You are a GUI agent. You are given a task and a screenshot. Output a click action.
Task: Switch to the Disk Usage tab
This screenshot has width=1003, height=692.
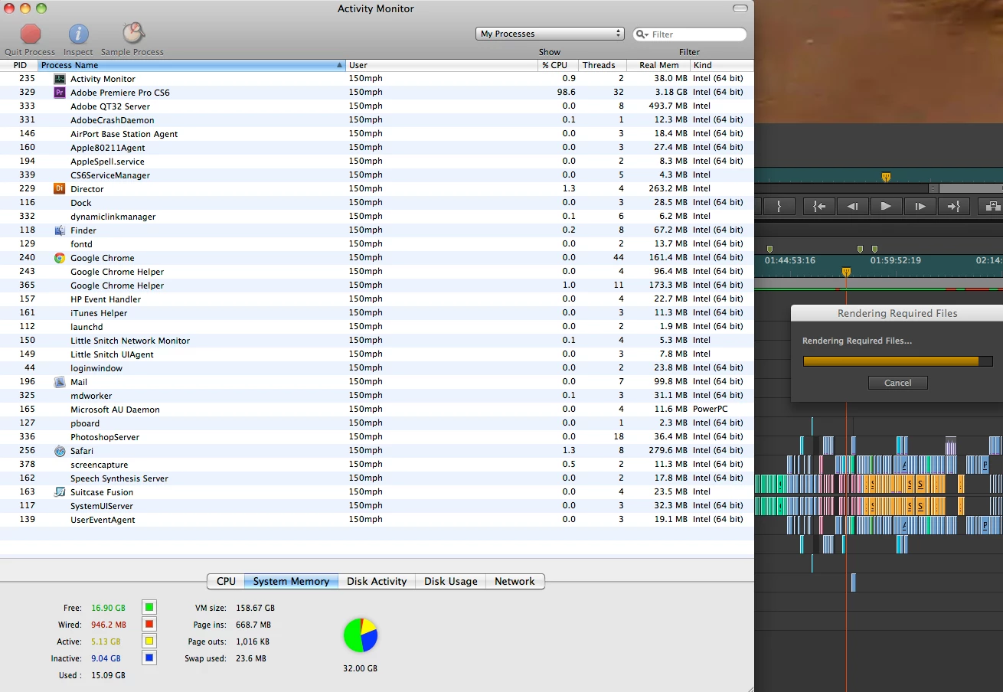[x=451, y=581]
